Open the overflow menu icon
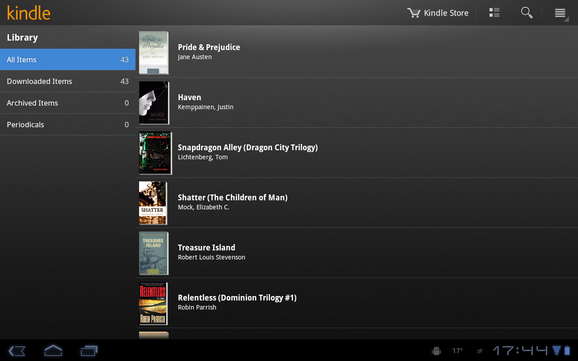Viewport: 578px width, 361px height. (560, 13)
